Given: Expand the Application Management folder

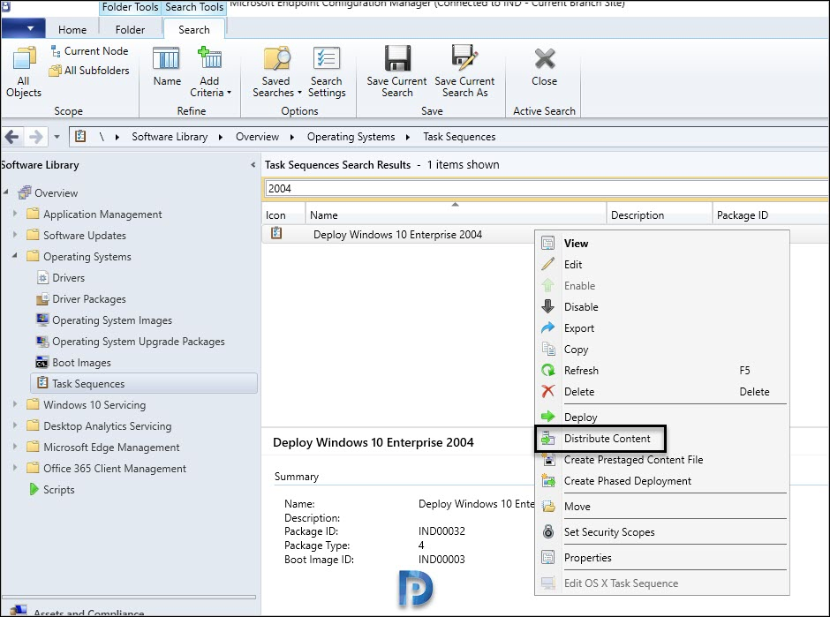Looking at the screenshot, I should [15, 214].
